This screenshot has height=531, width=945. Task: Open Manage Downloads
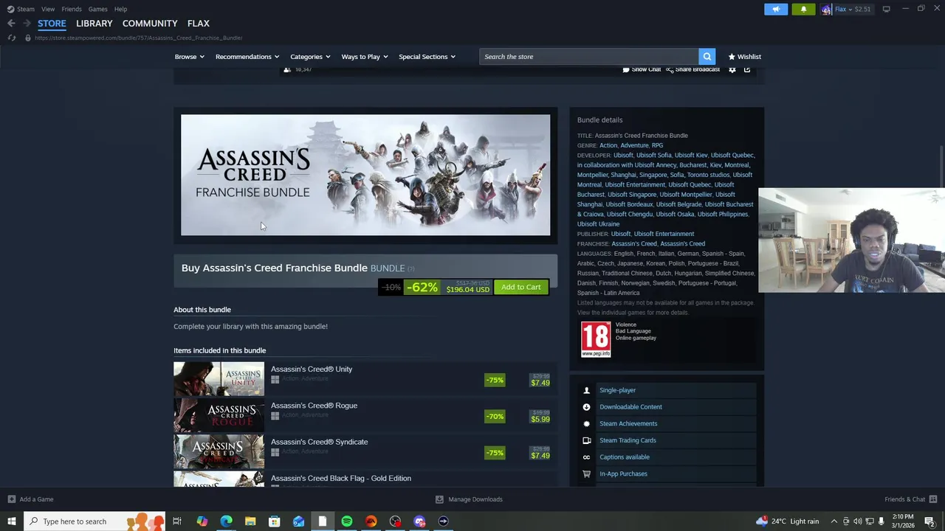[469, 499]
